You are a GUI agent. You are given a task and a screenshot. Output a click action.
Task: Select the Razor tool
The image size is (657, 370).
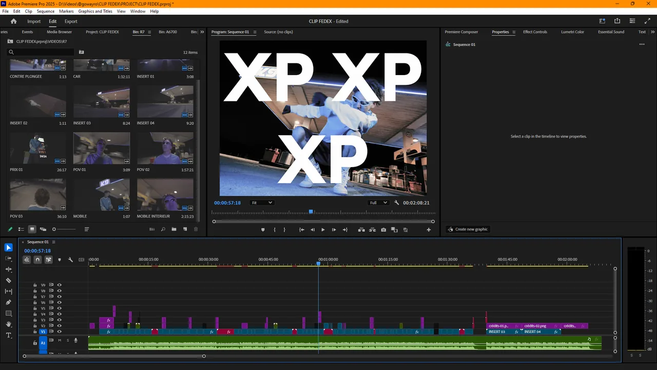pos(8,281)
